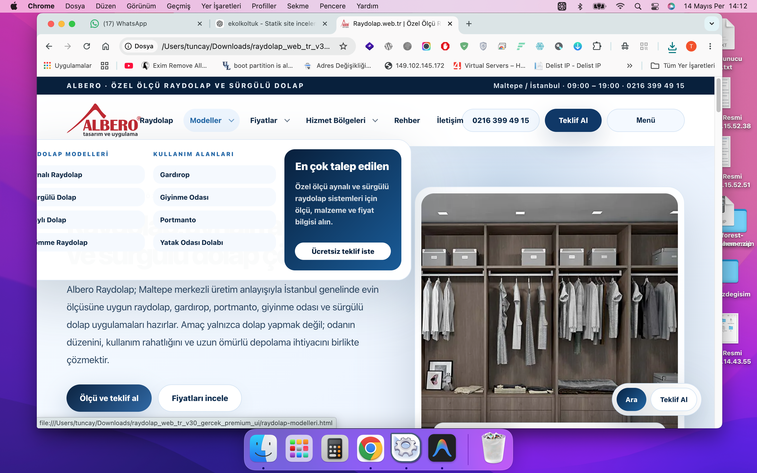Click the WordPress extension icon

coord(388,46)
